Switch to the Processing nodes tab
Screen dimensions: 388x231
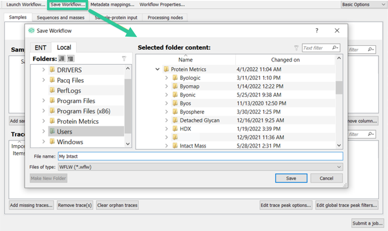[x=165, y=18]
